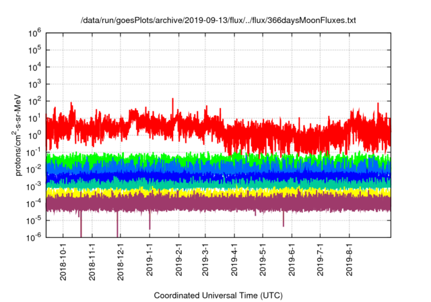Screen dimensions: 431x302
Task: Select the 2018-11-1 date tick label
Action: (92, 260)
